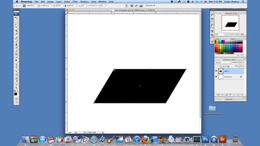Select the Layer 1 row
The height and width of the screenshot is (146, 260).
[x=230, y=71]
